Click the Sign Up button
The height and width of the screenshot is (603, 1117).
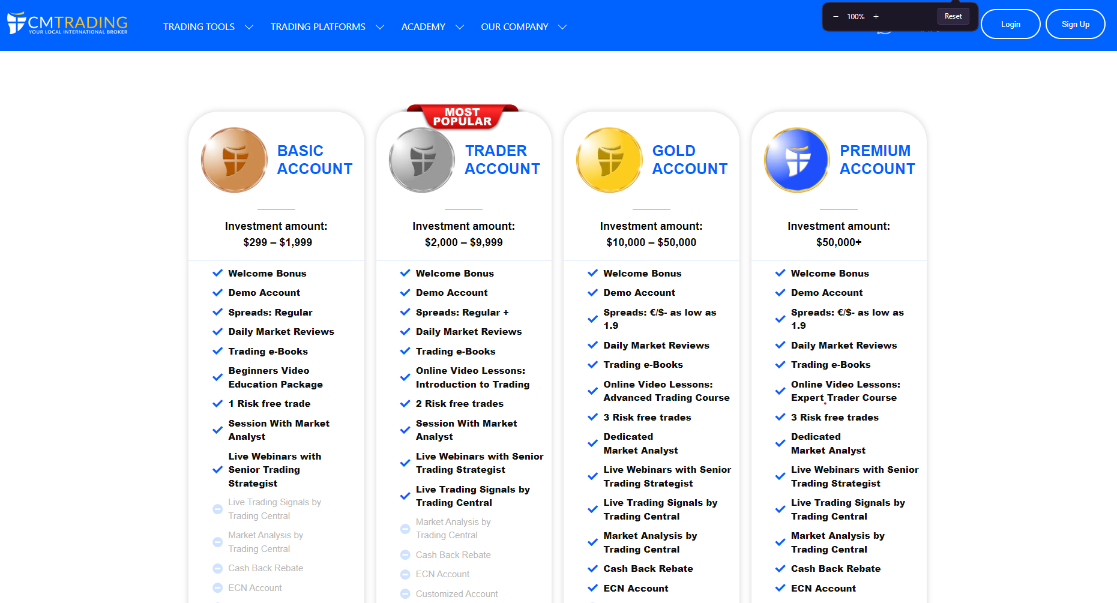[x=1076, y=24]
